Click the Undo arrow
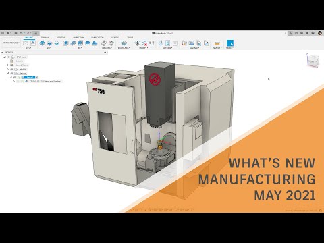This screenshot has height=243, width=324. pyautogui.click(x=21, y=33)
